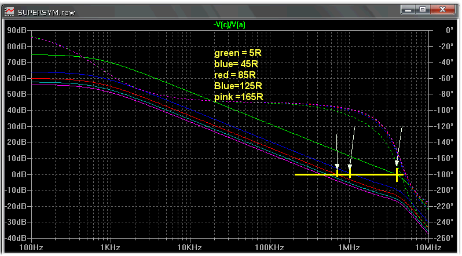Click the 90dB axis label
The image size is (462, 256).
tap(16, 30)
